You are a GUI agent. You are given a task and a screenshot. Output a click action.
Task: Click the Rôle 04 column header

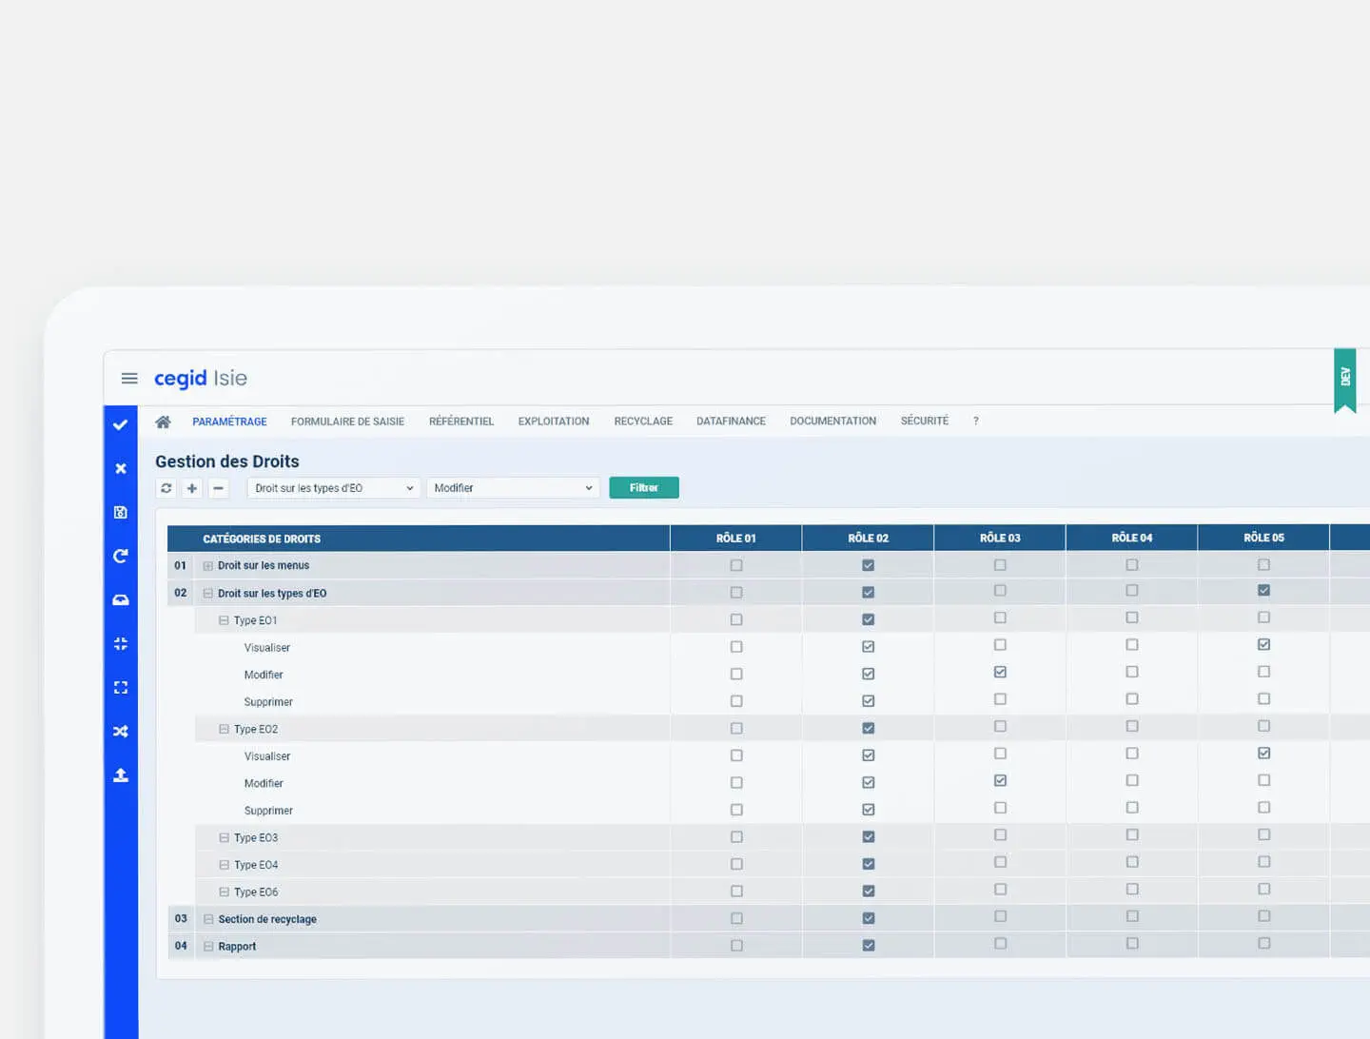[x=1131, y=538]
